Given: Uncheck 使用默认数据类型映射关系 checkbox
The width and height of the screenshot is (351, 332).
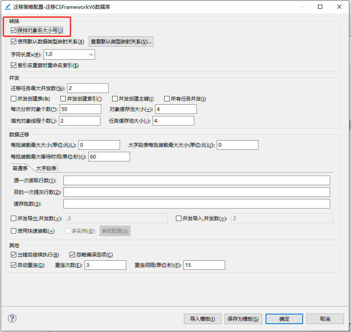Looking at the screenshot, I should pyautogui.click(x=14, y=41).
